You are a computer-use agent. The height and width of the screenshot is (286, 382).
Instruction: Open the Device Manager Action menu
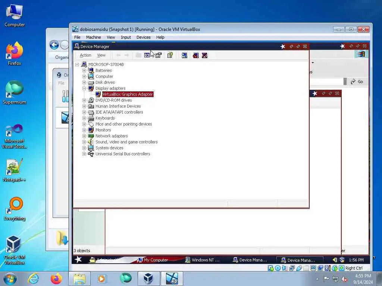tap(85, 55)
